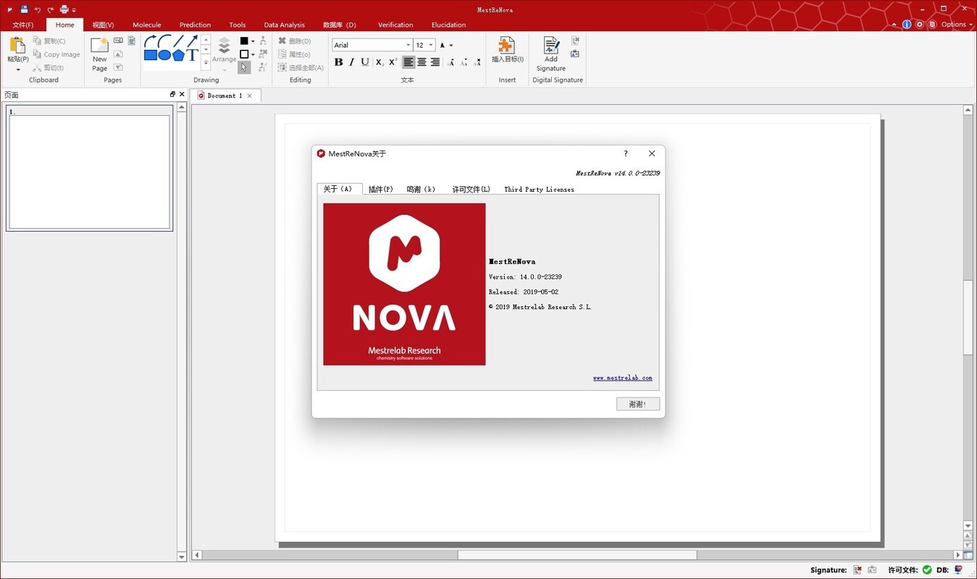Open the 许可文件(L) tab in dialog
Viewport: 977px width, 579px height.
471,189
